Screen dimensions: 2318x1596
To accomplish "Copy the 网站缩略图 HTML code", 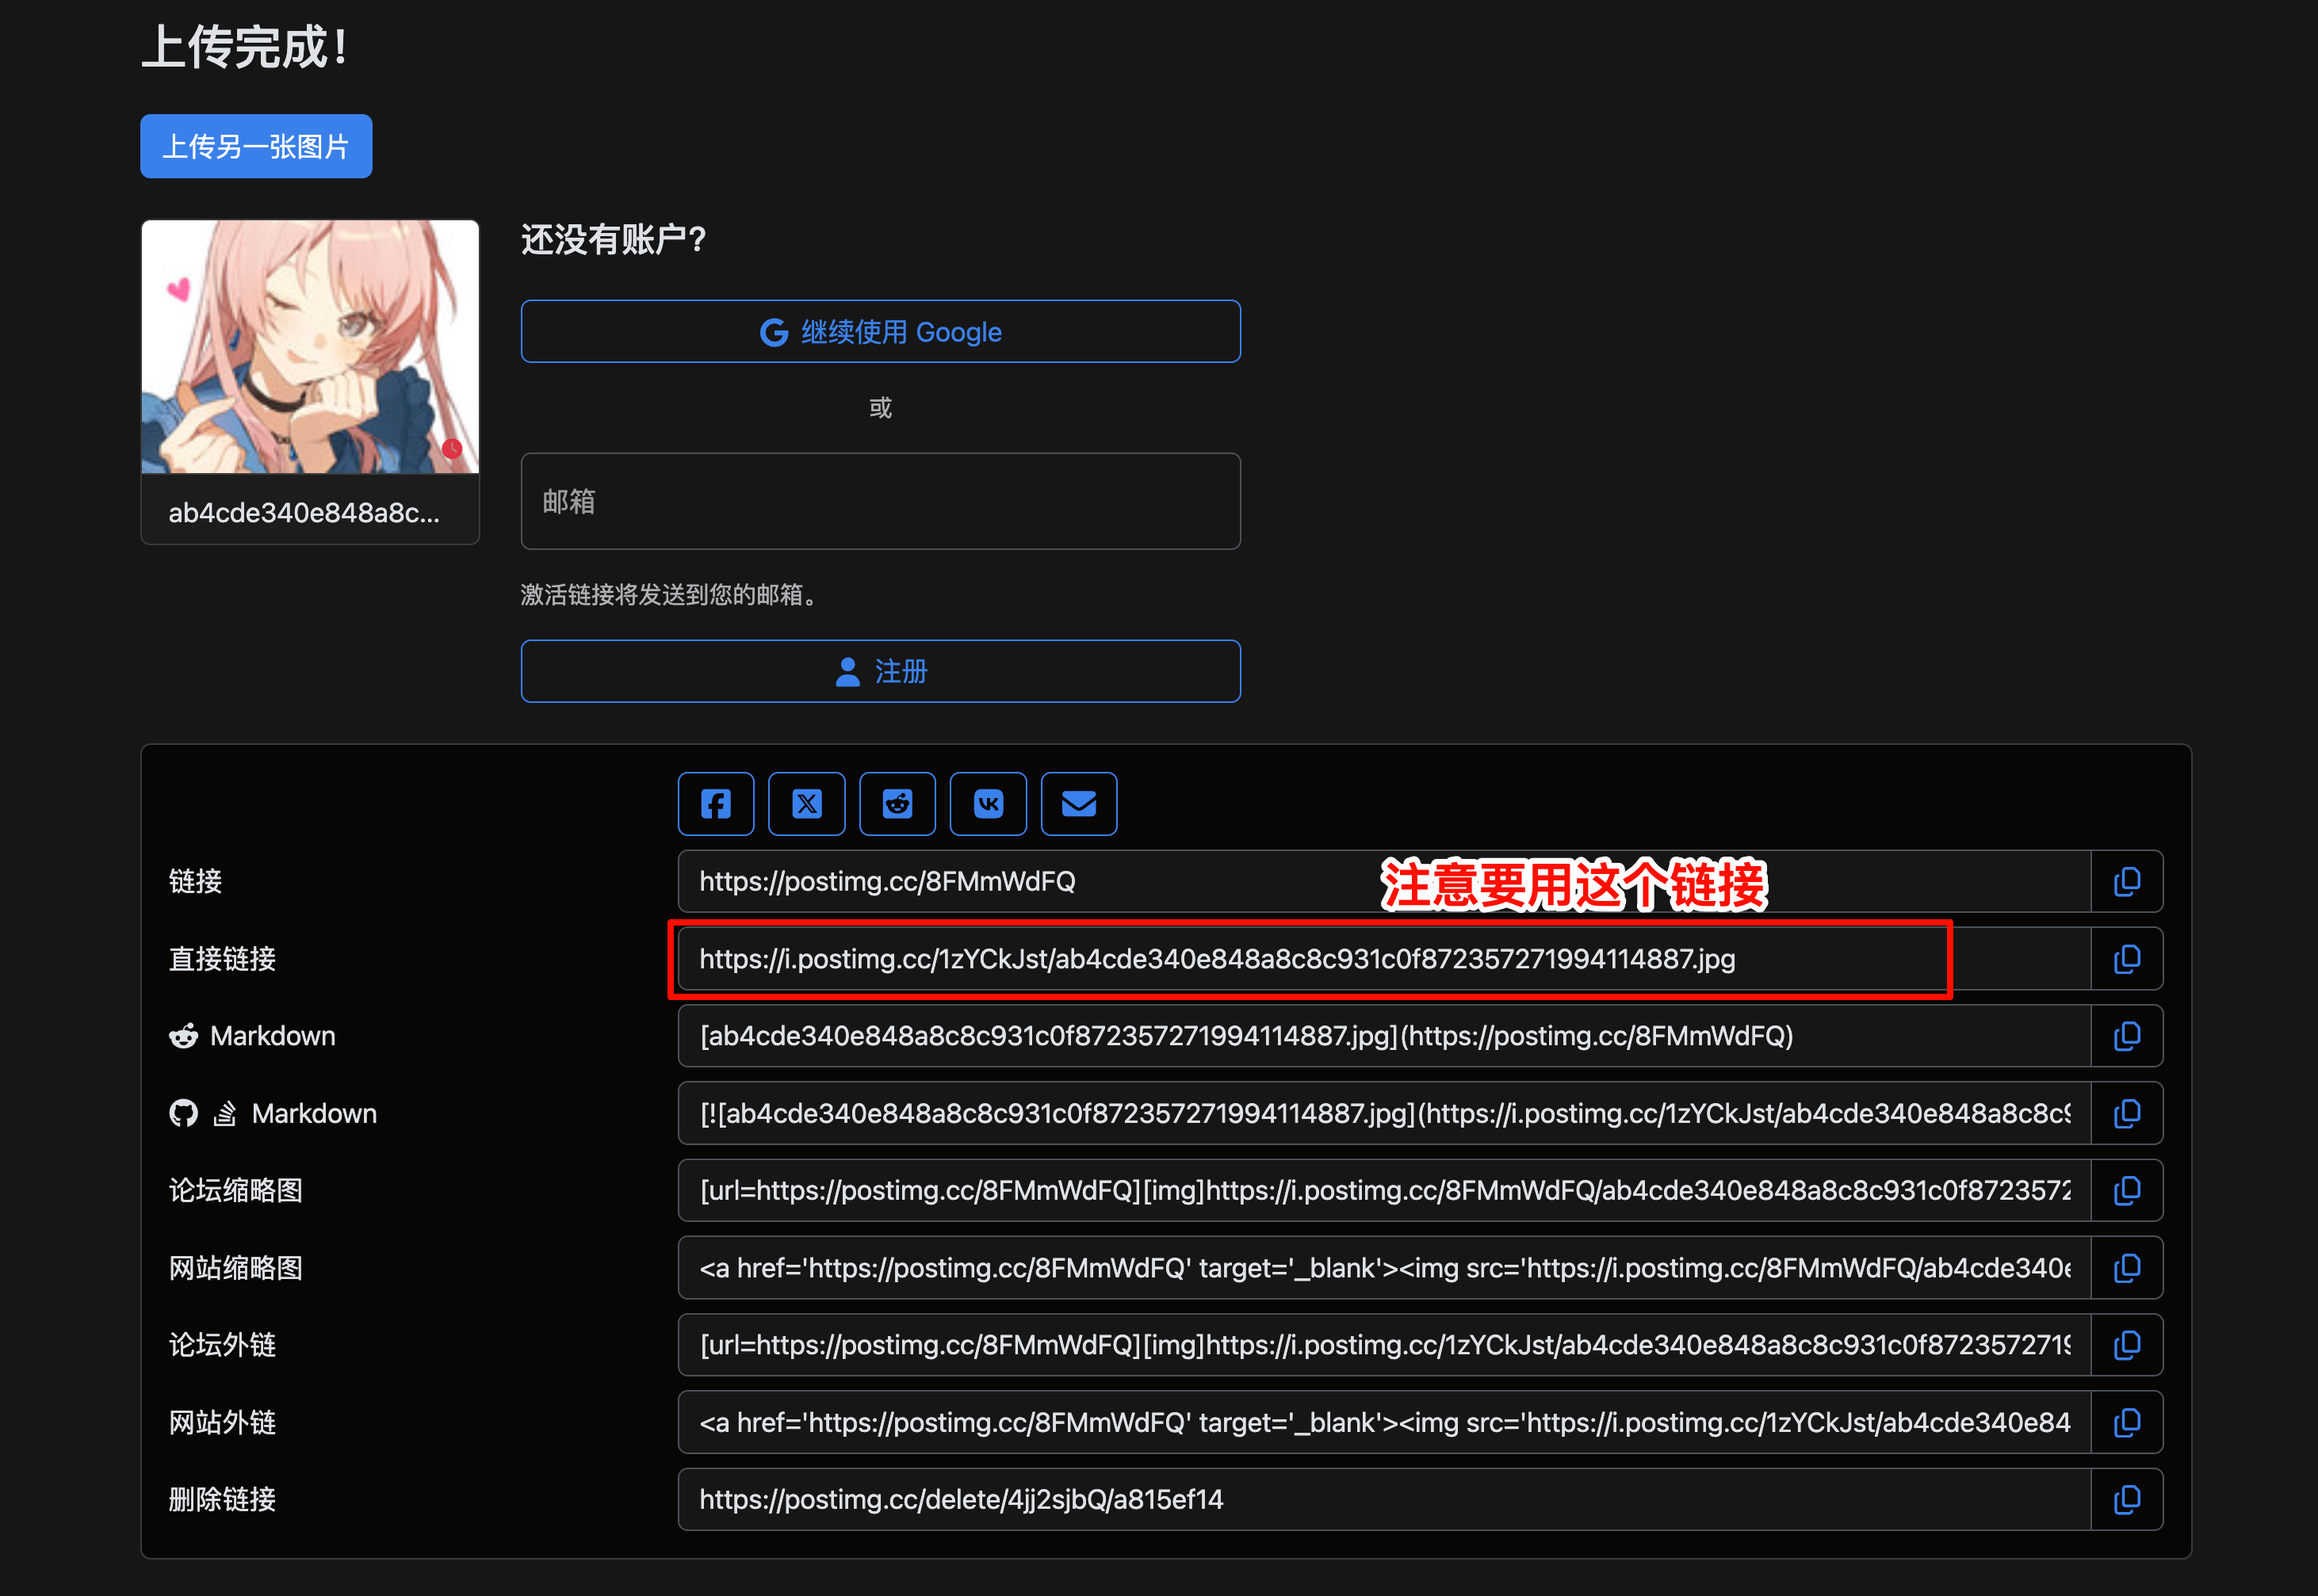I will click(2127, 1268).
